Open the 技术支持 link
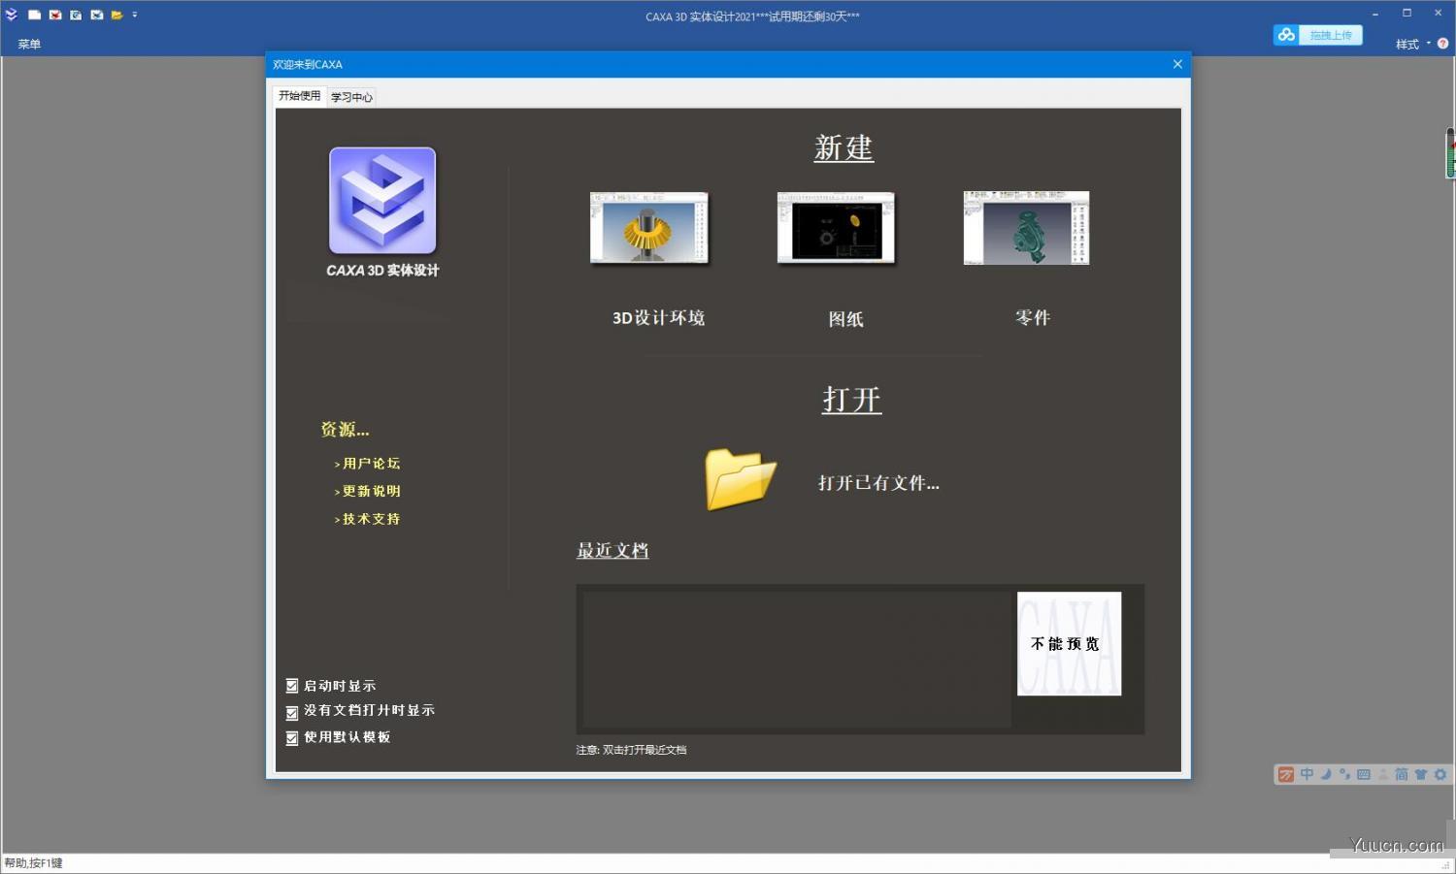1456x874 pixels. [371, 519]
